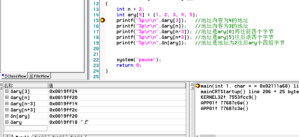Image resolution: width=299 pixels, height=137 pixels.
Task: Expand the &ary[n] watch entry
Action: (x=7, y=97)
